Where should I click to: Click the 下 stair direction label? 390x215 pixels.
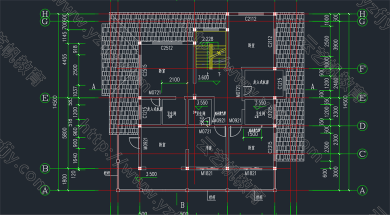[219, 74]
